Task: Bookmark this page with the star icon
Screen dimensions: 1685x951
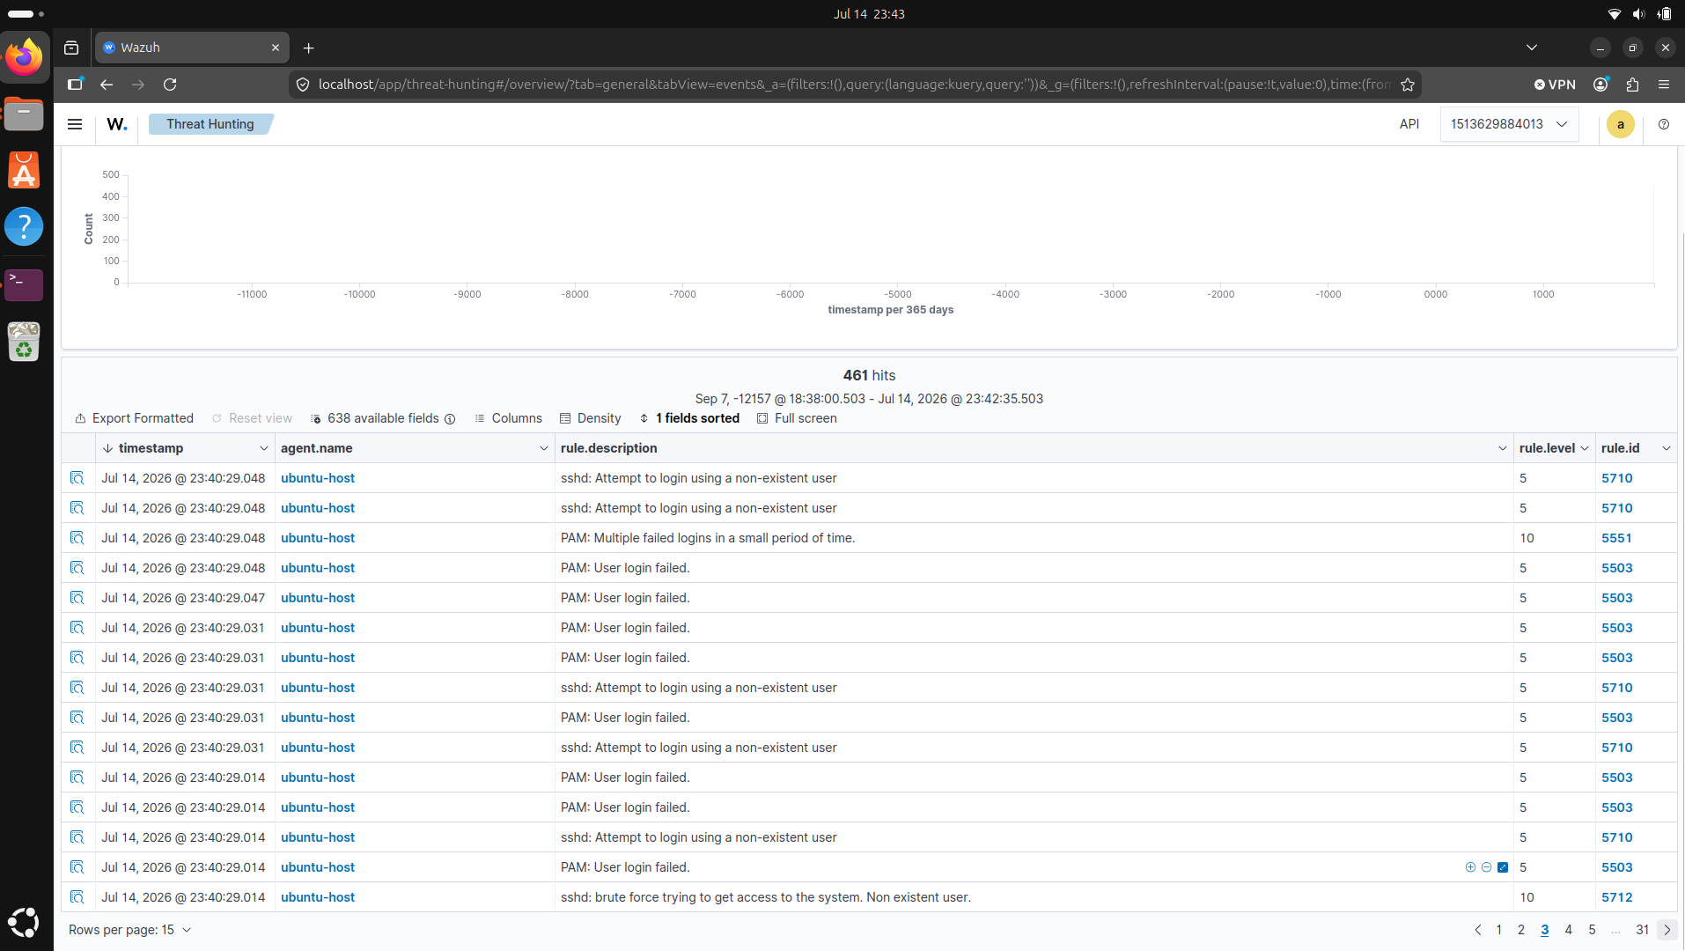Action: coord(1408,85)
